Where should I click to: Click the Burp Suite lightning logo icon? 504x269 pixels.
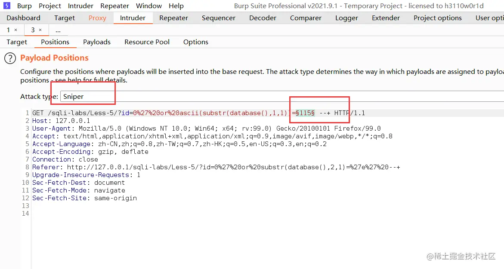coord(7,6)
